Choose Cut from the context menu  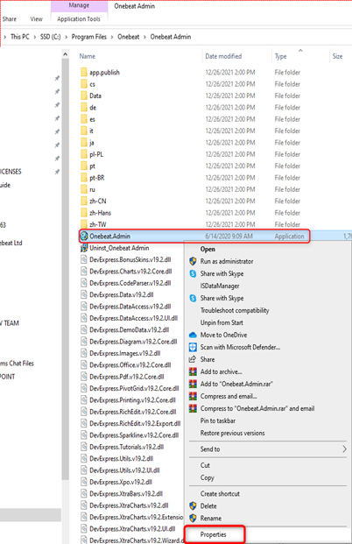(x=205, y=465)
